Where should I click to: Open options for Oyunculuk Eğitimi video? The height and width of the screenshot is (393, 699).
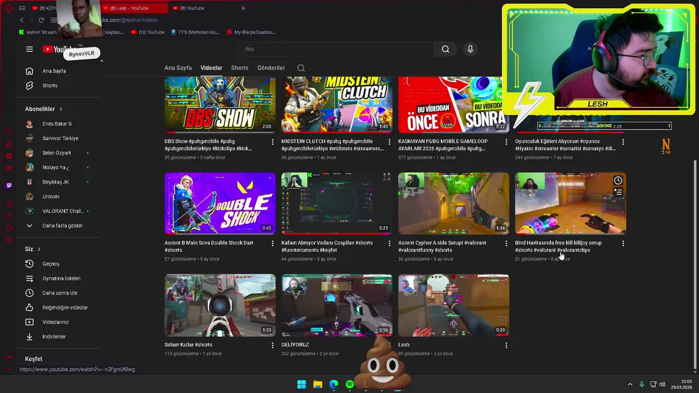(623, 142)
